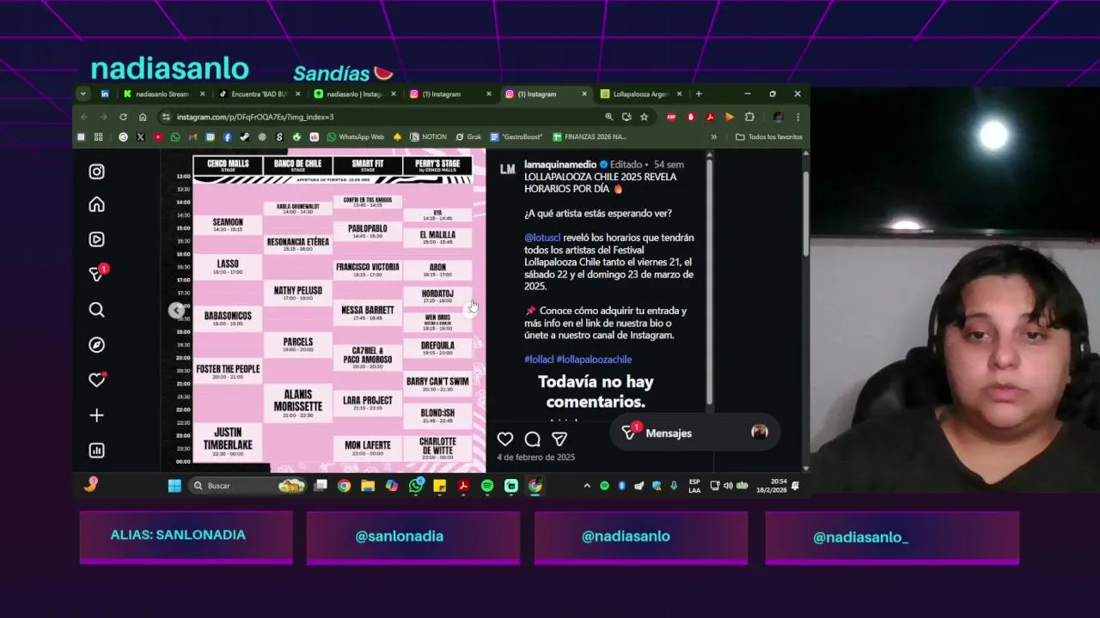This screenshot has width=1100, height=618.
Task: Open Todos los favoritos folder
Action: [769, 136]
